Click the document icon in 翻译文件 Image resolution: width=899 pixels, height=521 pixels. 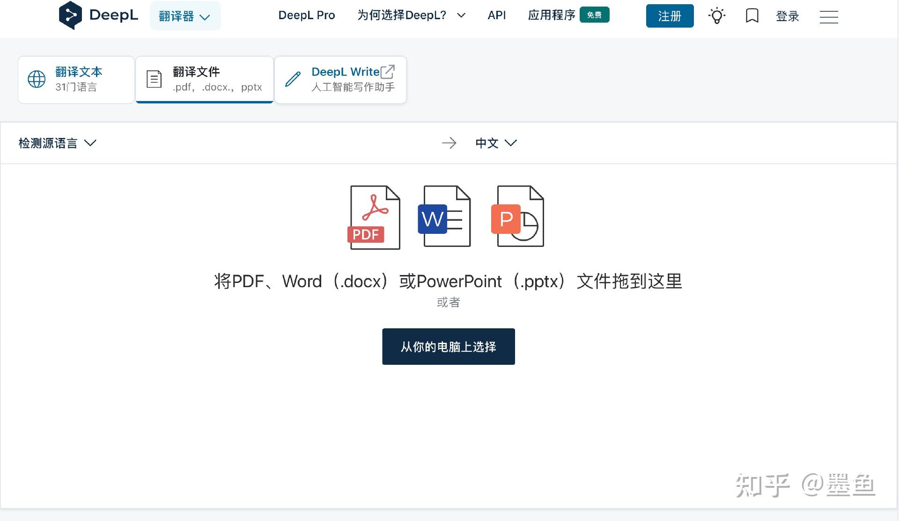[154, 79]
